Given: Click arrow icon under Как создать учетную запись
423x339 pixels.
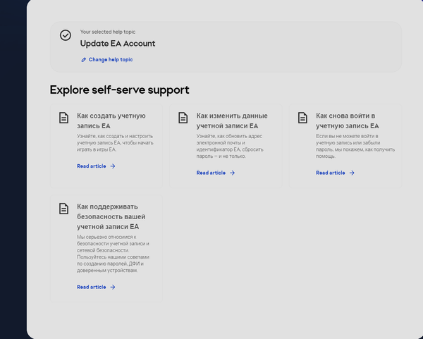Looking at the screenshot, I should click(x=113, y=166).
